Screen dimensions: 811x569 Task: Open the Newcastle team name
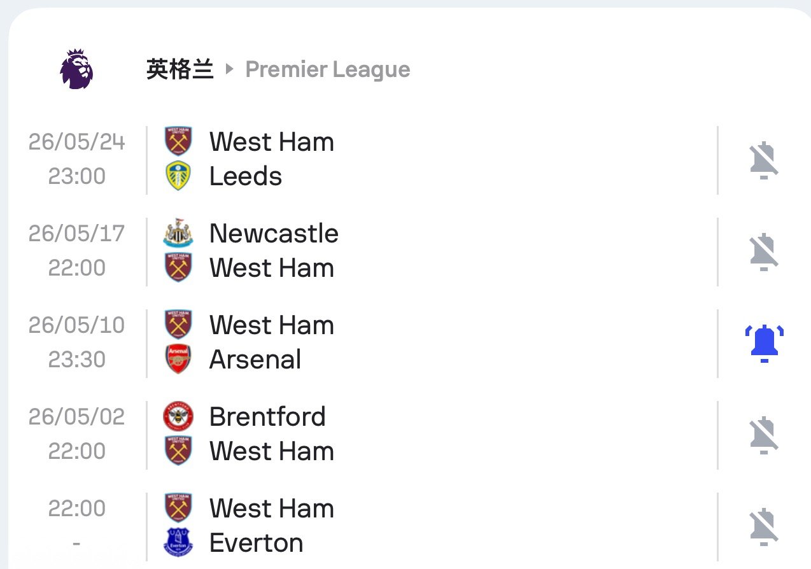(274, 234)
